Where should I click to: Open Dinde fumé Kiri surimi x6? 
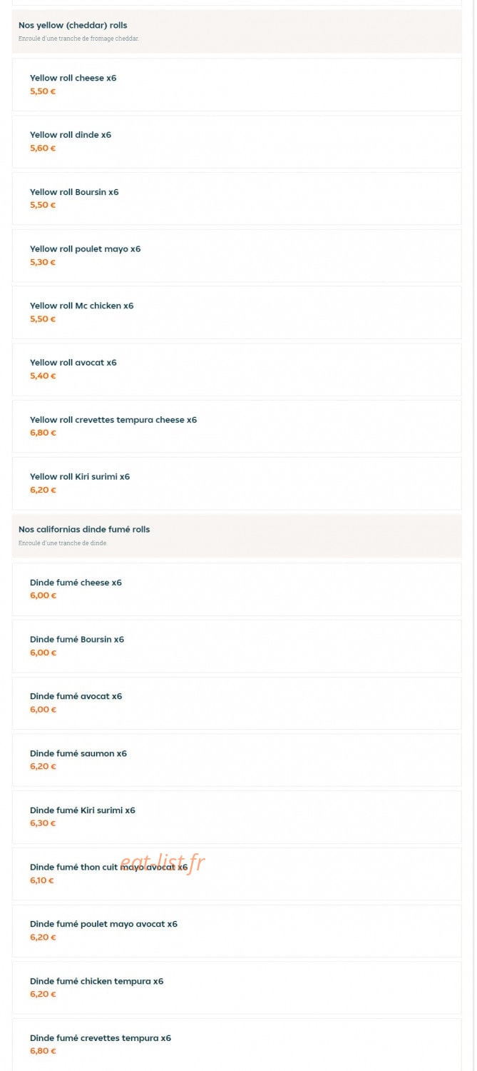point(237,817)
